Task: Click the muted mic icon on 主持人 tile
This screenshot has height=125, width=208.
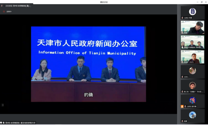Action: [182, 77]
